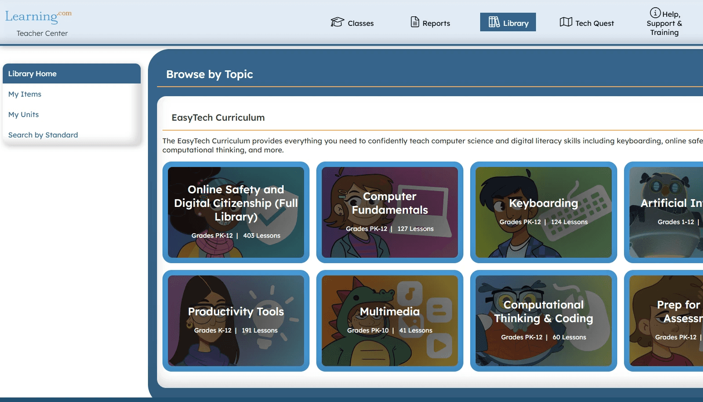This screenshot has height=402, width=703.
Task: Open Help, Support & Training
Action: click(664, 23)
